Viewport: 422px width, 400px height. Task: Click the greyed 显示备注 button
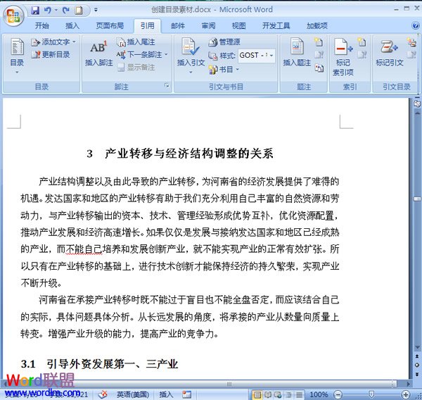coord(136,67)
